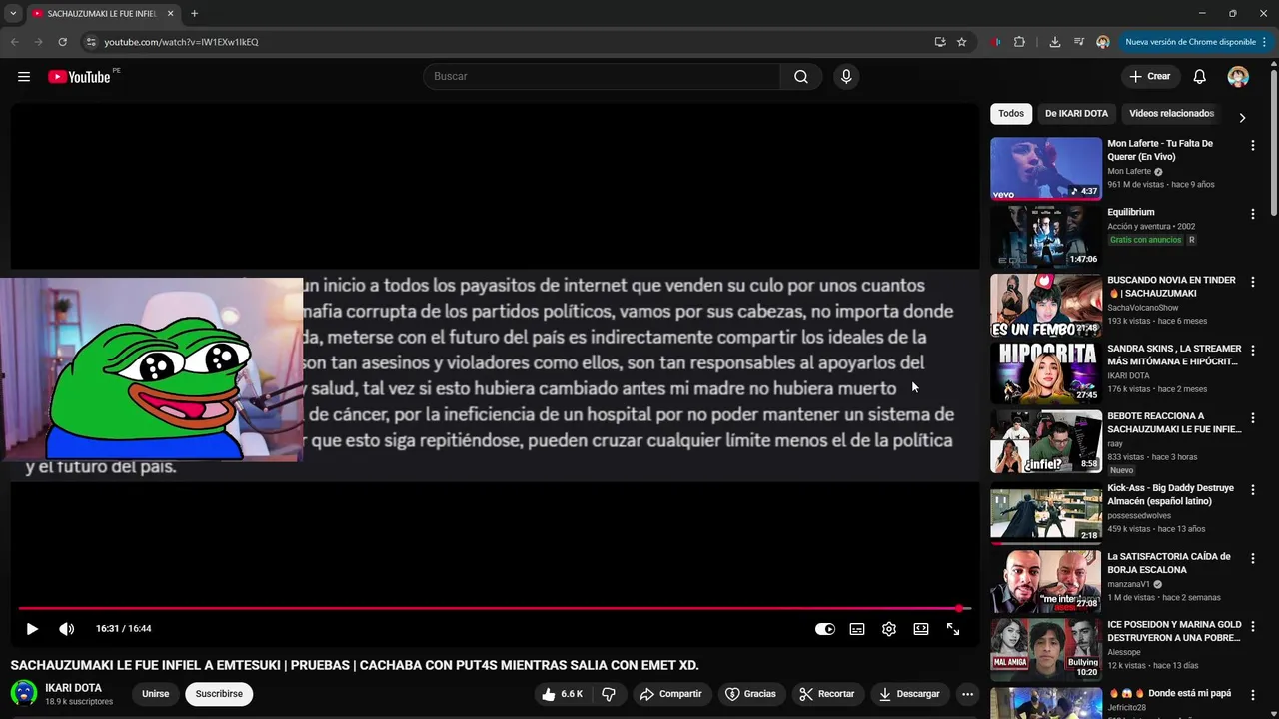Click Nueva versión de Chrome disponible

[1196, 42]
